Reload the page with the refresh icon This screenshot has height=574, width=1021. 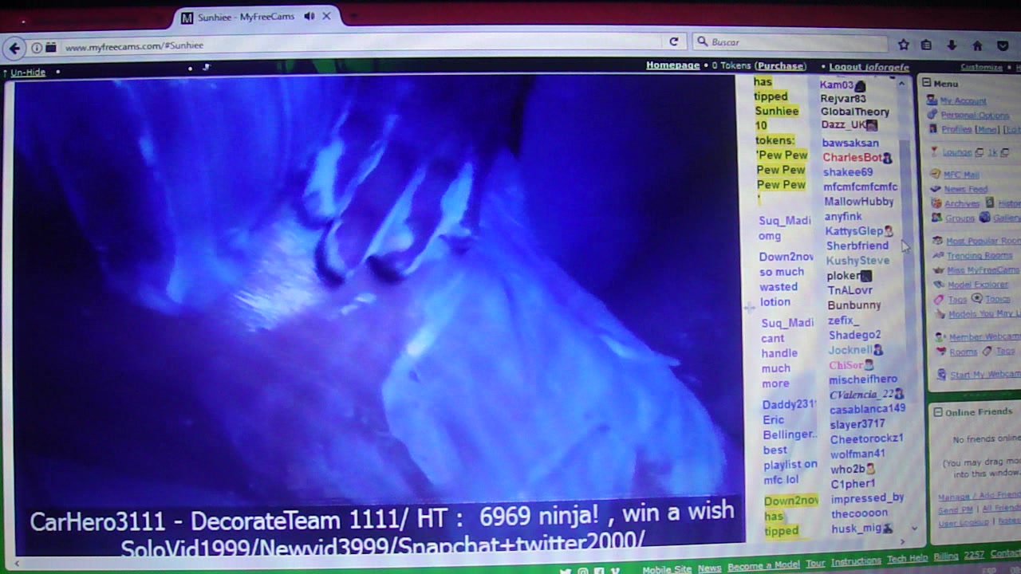point(674,42)
